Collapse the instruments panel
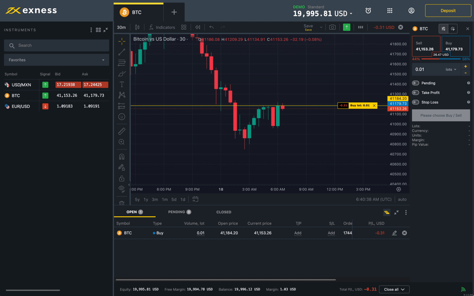The image size is (474, 296). tap(106, 30)
